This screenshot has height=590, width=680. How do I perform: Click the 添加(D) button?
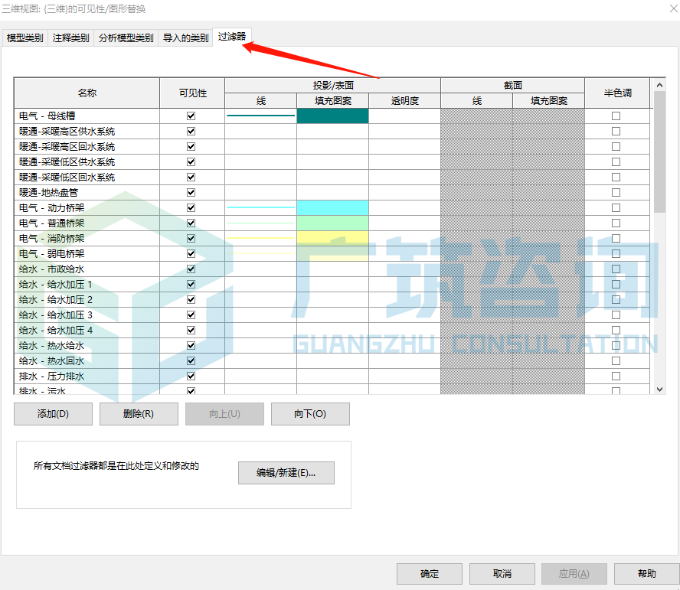pyautogui.click(x=53, y=413)
